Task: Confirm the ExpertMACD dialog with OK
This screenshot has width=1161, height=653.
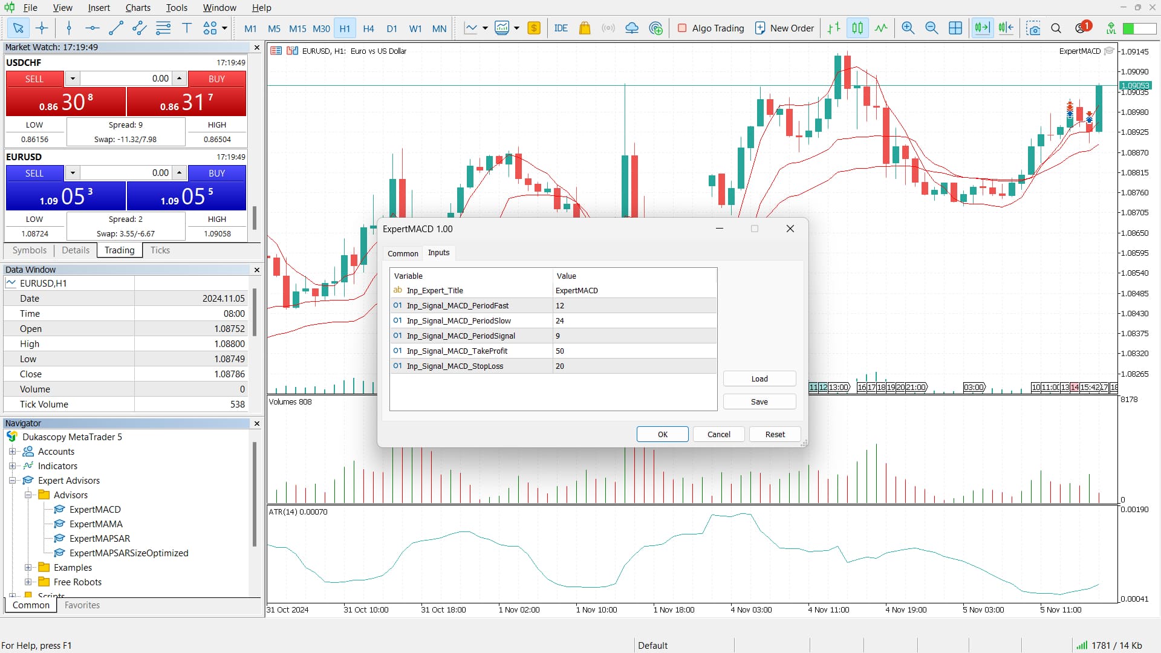Action: point(662,434)
